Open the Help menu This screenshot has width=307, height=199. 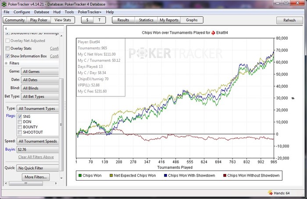(110, 12)
